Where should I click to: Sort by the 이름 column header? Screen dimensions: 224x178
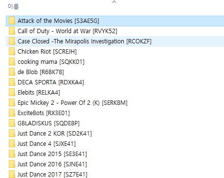pos(13,6)
